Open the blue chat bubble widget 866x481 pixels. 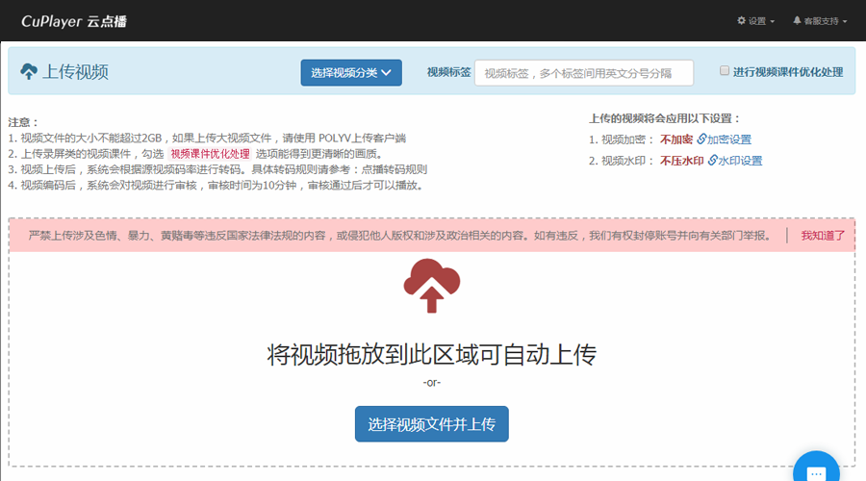tap(816, 471)
